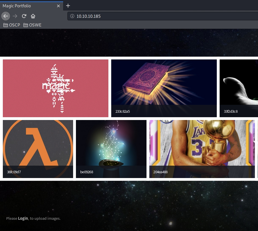
Task: Go back to the previous page
Action: [x=6, y=16]
